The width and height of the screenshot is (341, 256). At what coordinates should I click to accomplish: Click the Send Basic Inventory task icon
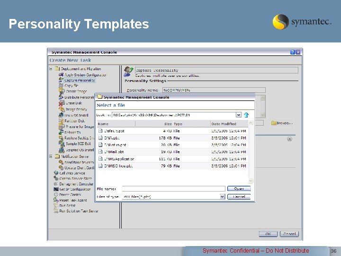tap(61, 162)
